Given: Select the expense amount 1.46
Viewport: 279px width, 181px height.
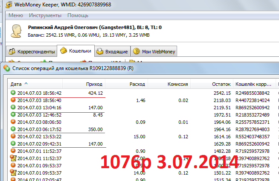Looking at the screenshot, I should click(141, 100).
